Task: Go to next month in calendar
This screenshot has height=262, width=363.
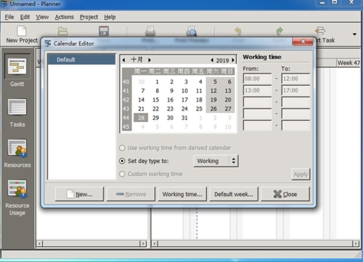Action: (149, 60)
